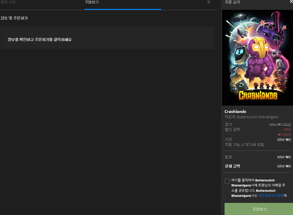Click the 합계 subtotal label
This screenshot has height=215, width=293.
click(x=228, y=157)
